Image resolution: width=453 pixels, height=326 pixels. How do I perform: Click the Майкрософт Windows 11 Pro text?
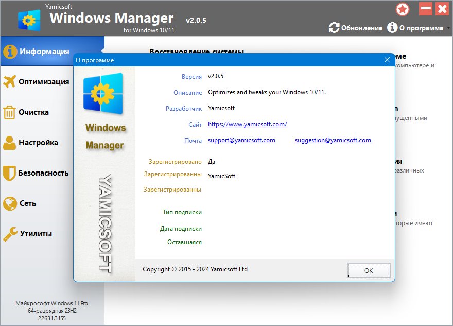pyautogui.click(x=51, y=303)
